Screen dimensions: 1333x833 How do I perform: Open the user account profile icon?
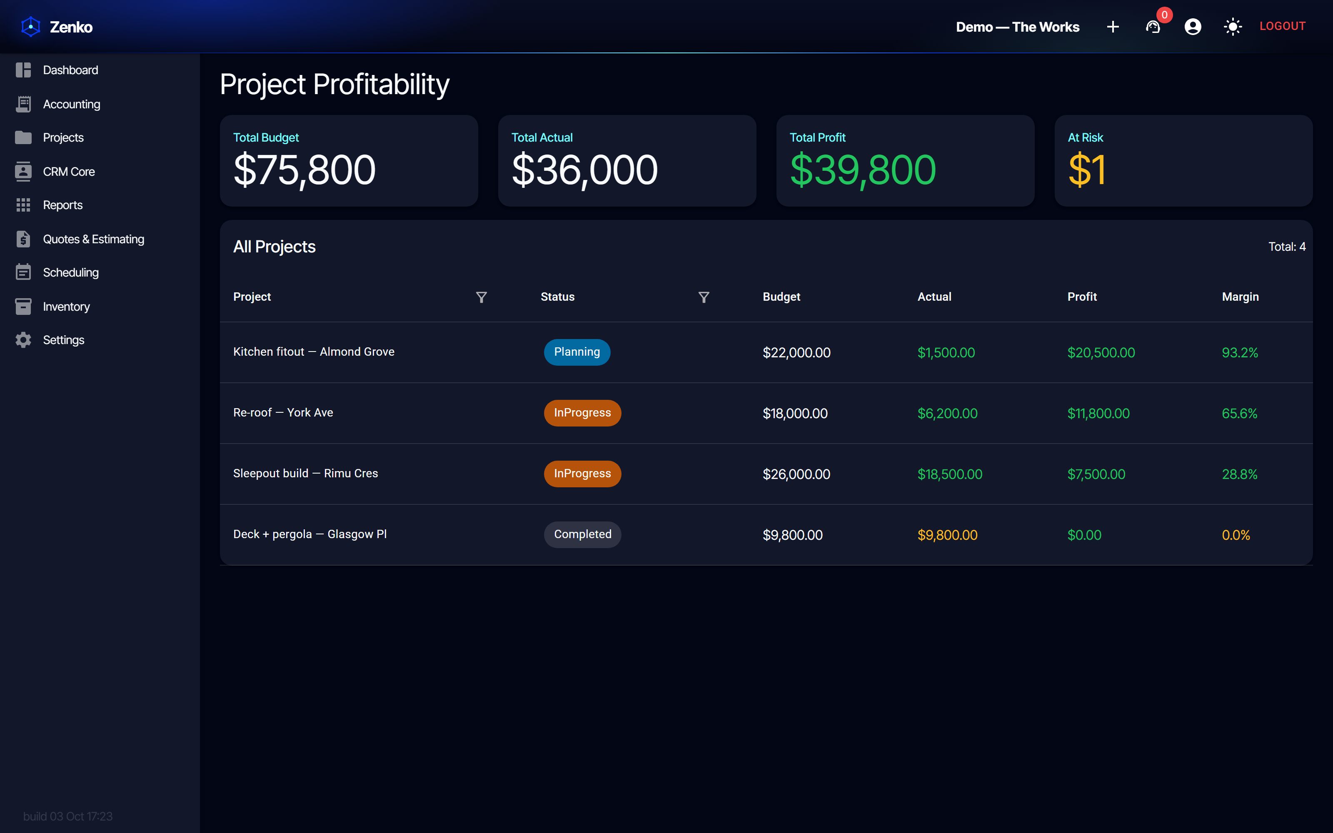[1193, 26]
